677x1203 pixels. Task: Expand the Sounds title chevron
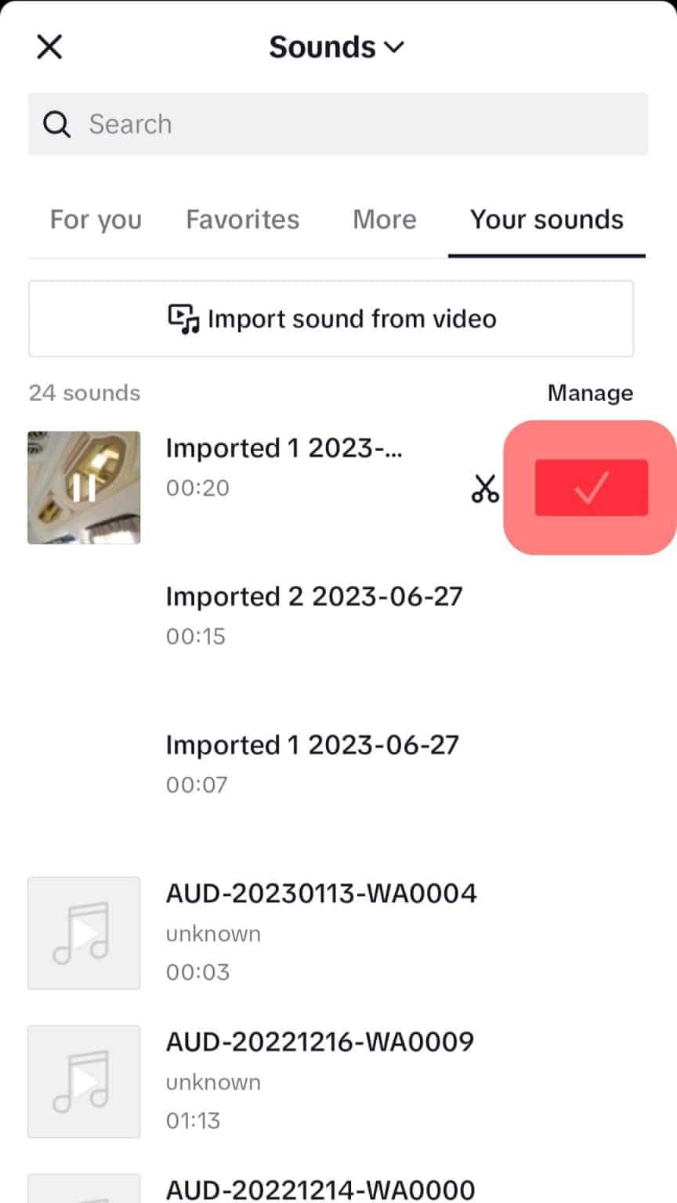click(394, 47)
